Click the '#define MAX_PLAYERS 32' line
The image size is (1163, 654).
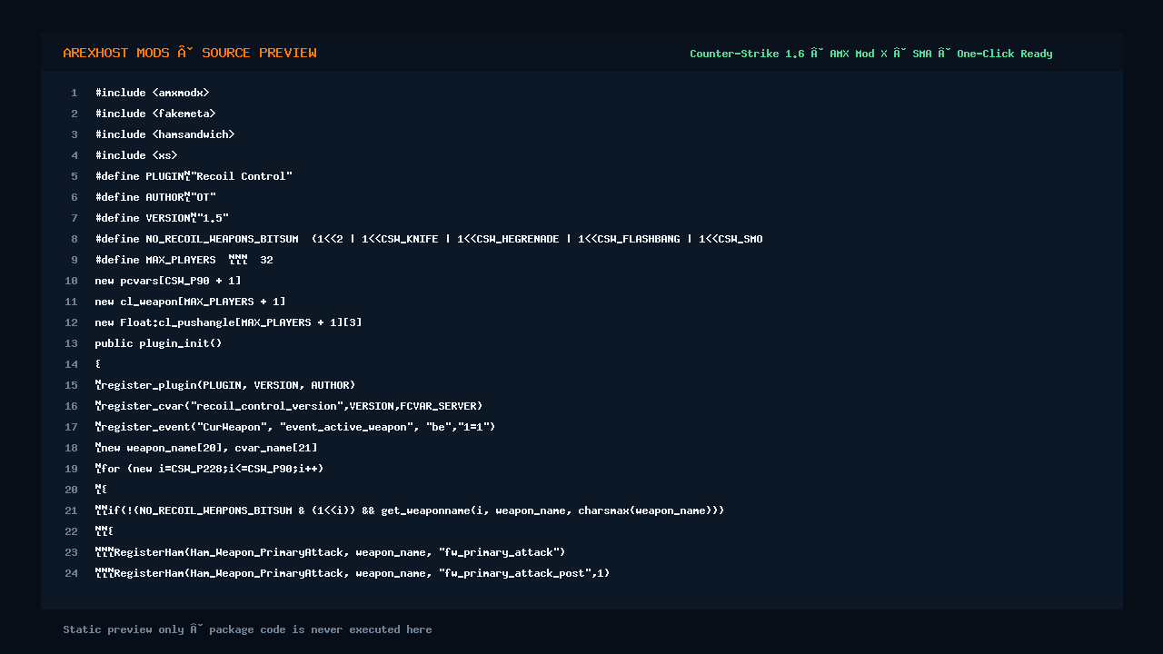pyautogui.click(x=184, y=260)
